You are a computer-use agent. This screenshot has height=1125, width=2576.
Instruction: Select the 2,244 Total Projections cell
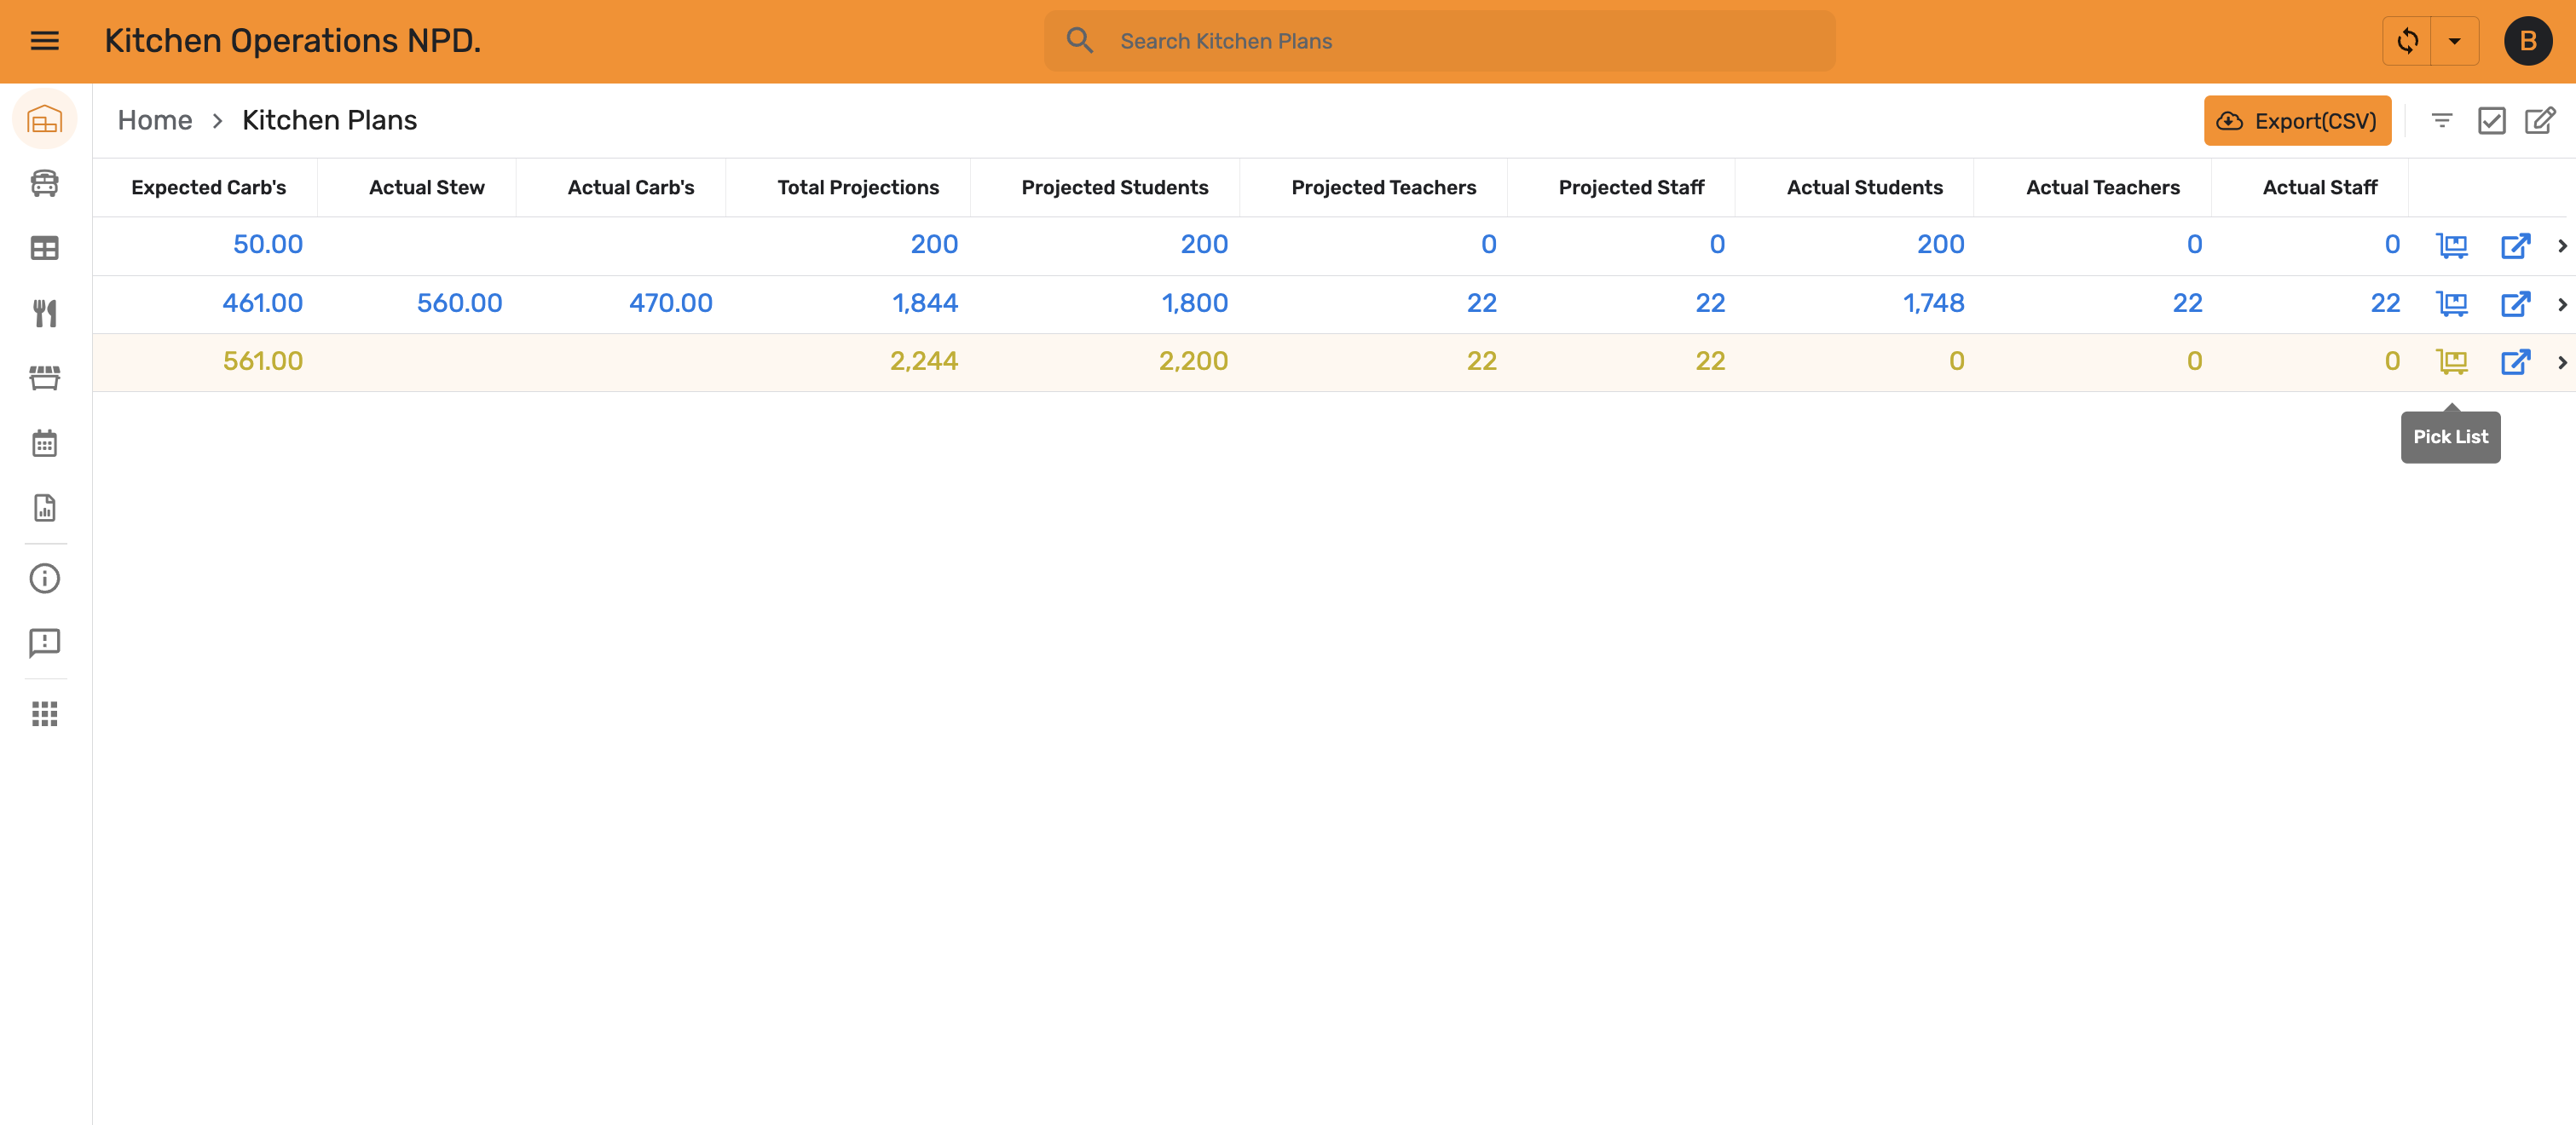923,361
